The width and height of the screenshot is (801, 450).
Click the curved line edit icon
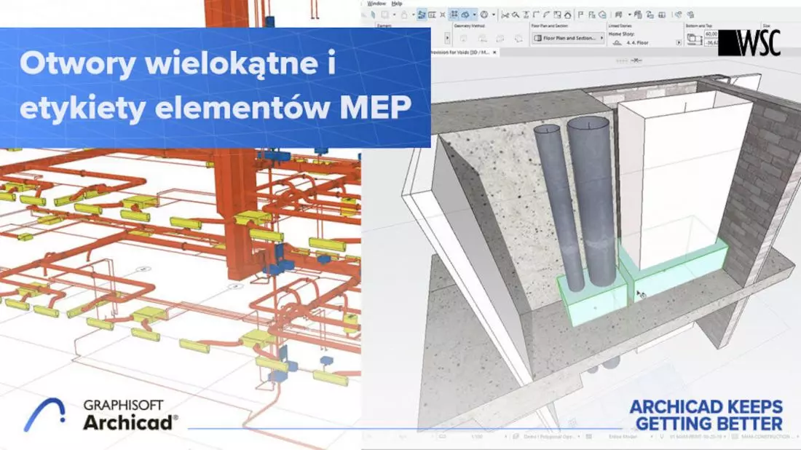546,15
